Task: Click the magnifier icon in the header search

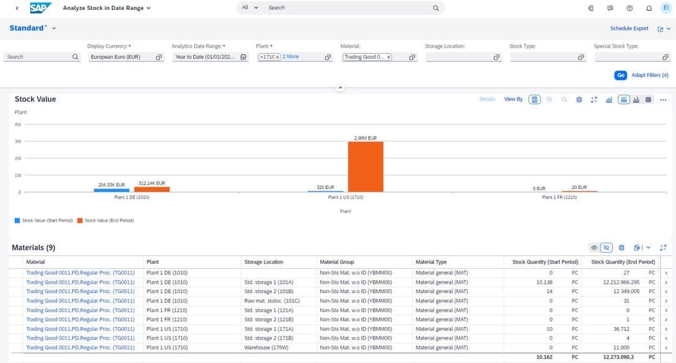Action: click(436, 8)
